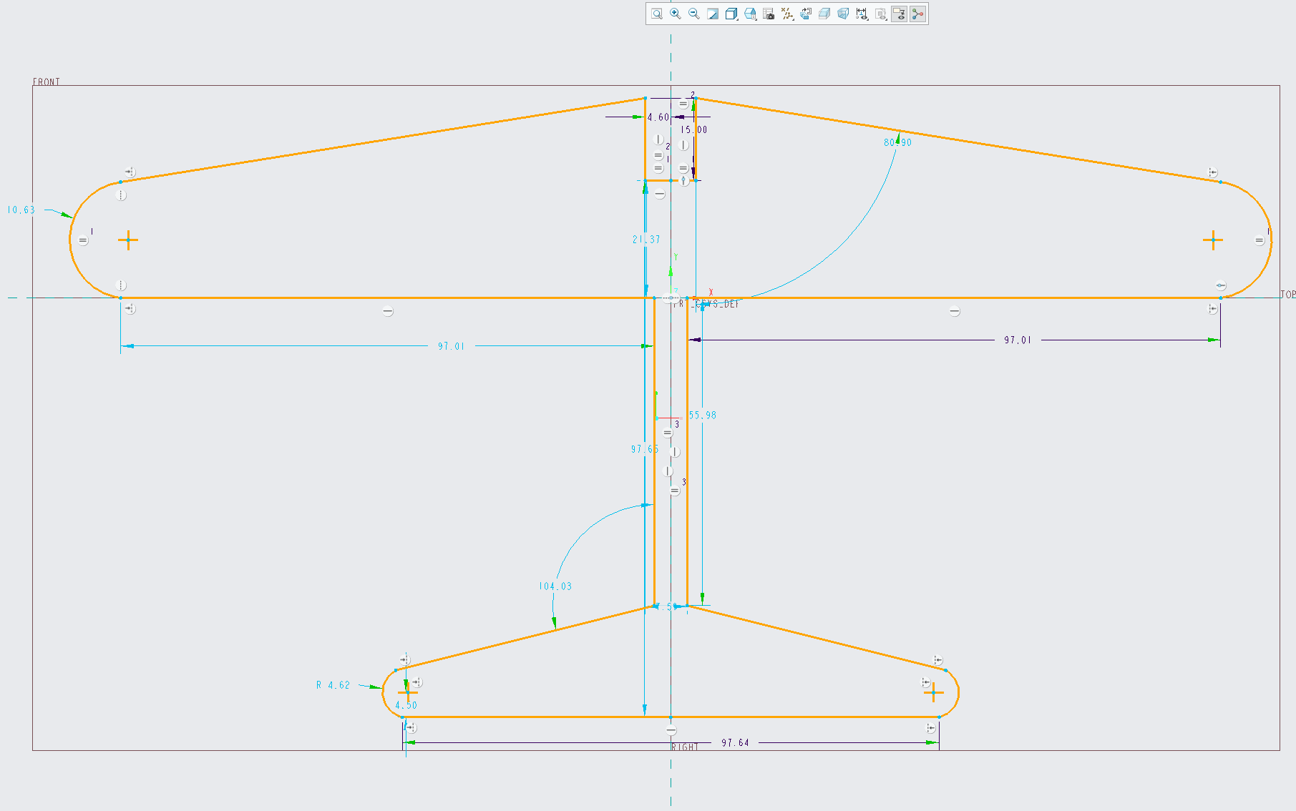1296x811 pixels.
Task: Select the 97.64 bottom width dimension
Action: [x=735, y=743]
